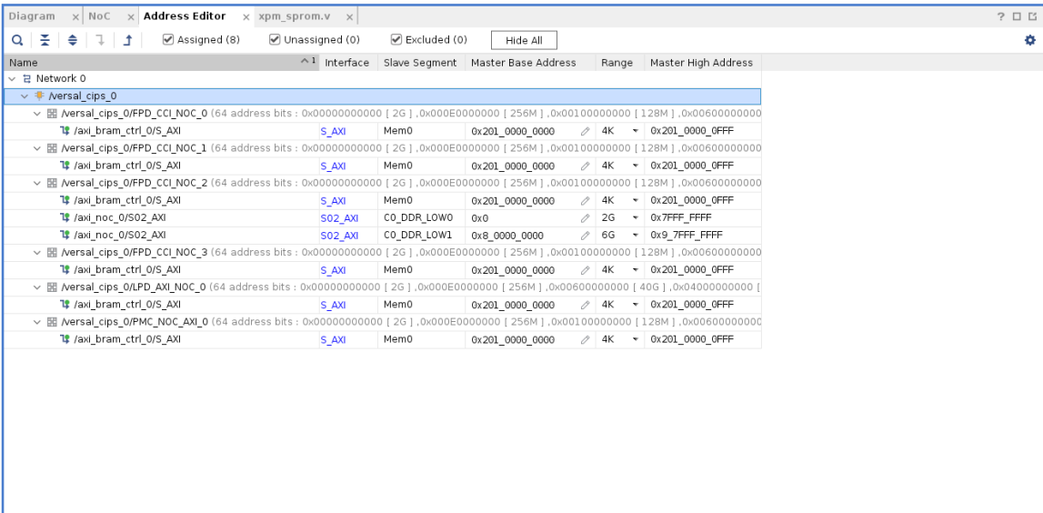Screen dimensions: 1043x513
Task: Open Range dropdown for C0_DDR_LOW0 row
Action: click(x=634, y=219)
